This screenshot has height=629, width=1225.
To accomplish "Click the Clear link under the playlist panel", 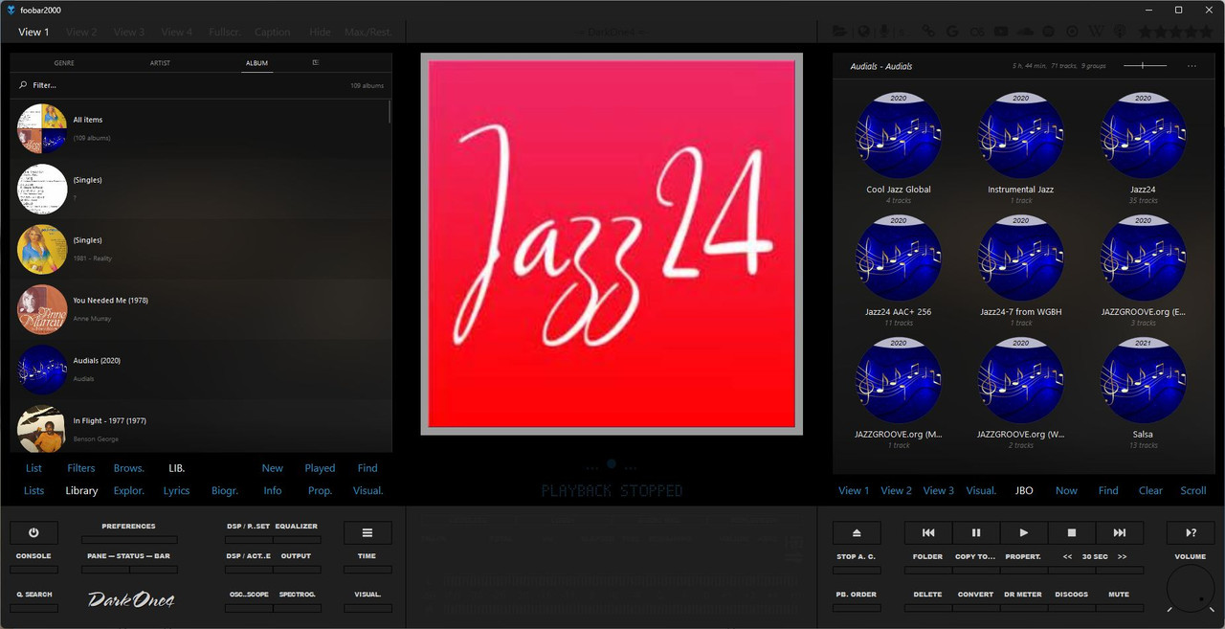I will pos(1150,490).
